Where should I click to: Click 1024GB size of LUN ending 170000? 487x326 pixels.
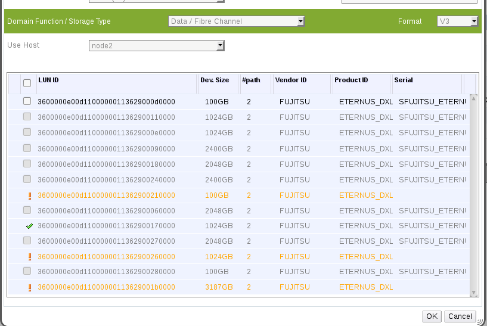point(219,226)
